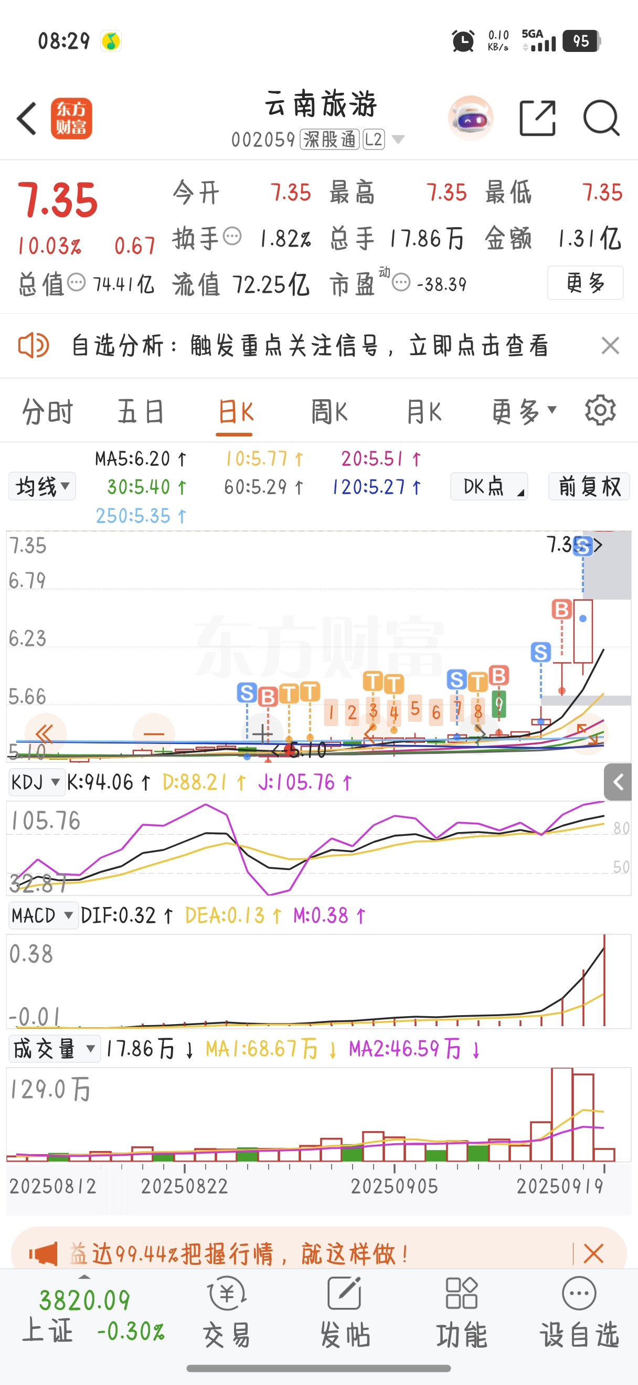The height and width of the screenshot is (1385, 638).
Task: Open the DK点 dropdown
Action: tap(489, 486)
